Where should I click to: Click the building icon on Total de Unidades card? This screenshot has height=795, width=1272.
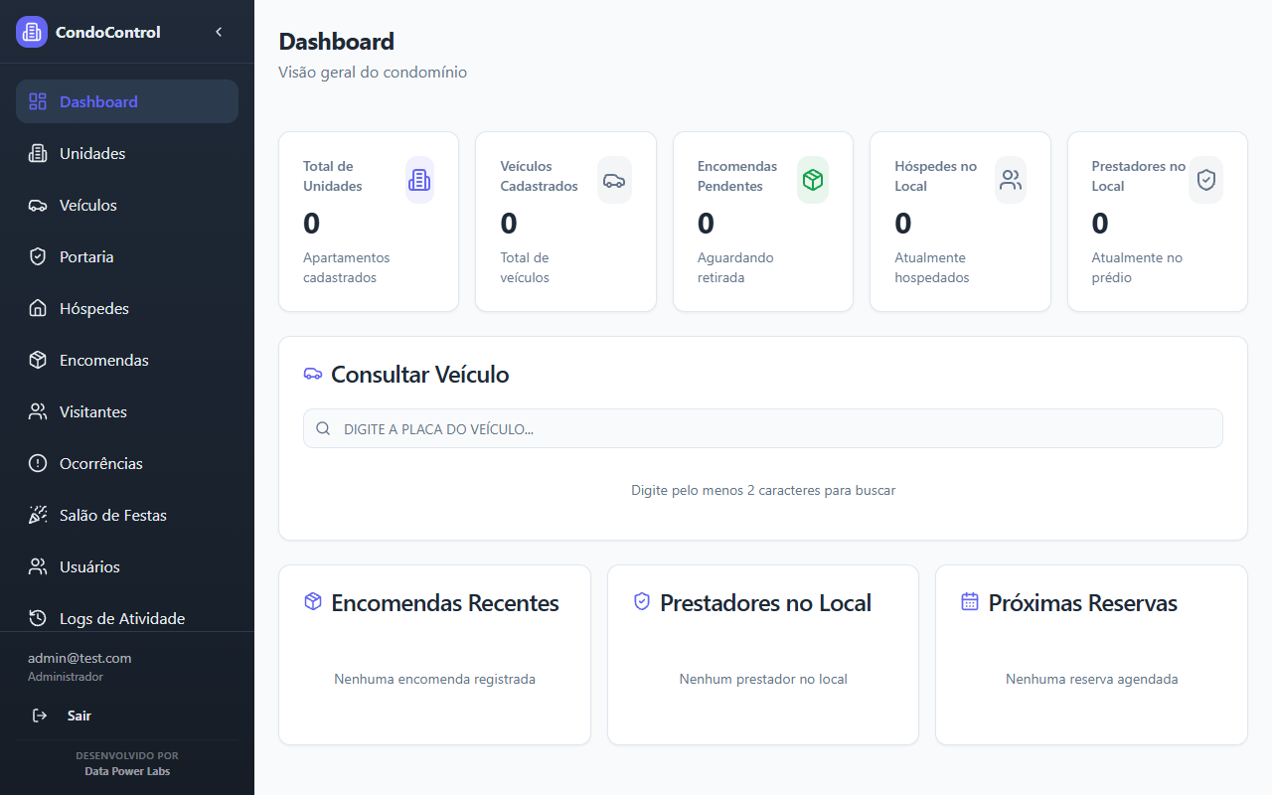pyautogui.click(x=419, y=179)
